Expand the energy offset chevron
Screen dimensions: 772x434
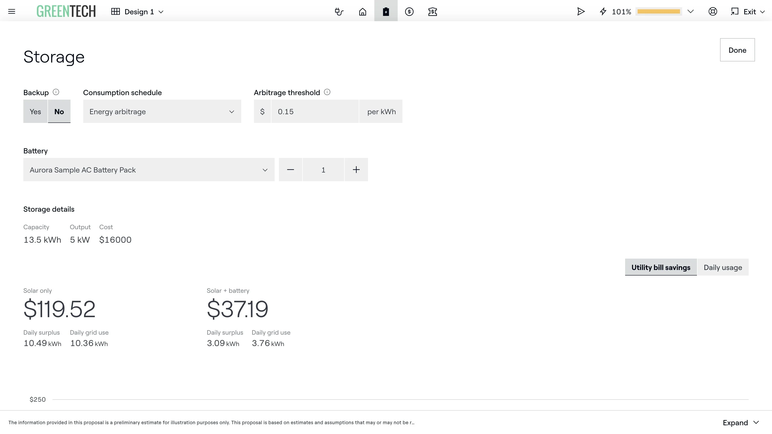[x=691, y=12]
